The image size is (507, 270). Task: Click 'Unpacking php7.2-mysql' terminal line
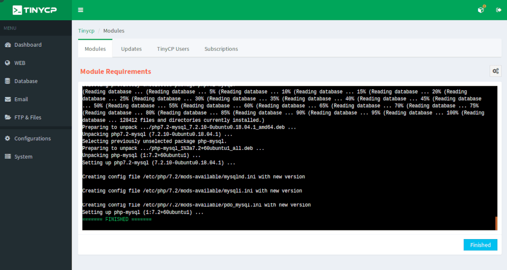[157, 135]
